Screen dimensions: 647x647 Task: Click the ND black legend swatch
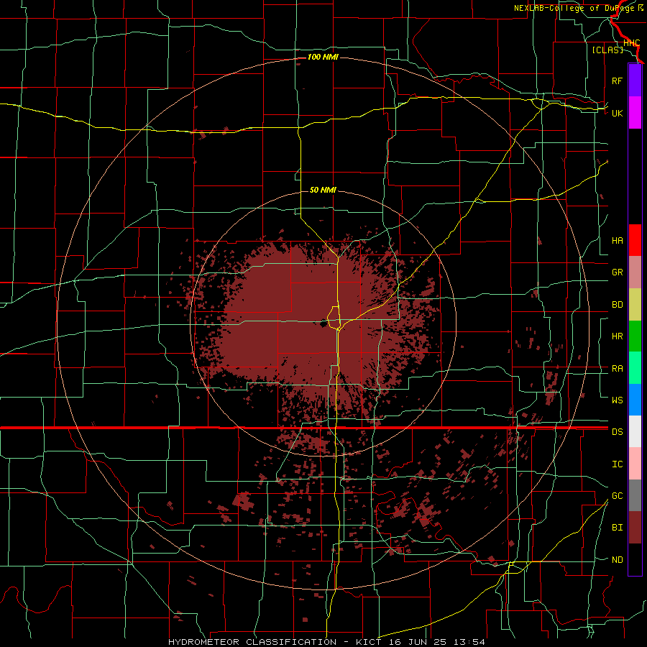click(x=635, y=559)
